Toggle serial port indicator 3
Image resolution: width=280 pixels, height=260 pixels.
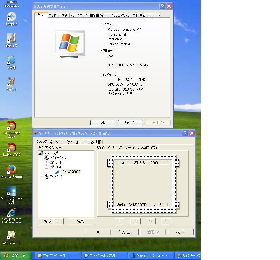163,205
